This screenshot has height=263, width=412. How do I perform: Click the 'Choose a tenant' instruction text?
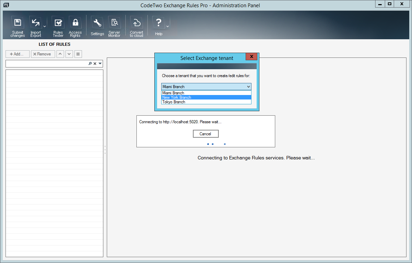[x=206, y=76]
